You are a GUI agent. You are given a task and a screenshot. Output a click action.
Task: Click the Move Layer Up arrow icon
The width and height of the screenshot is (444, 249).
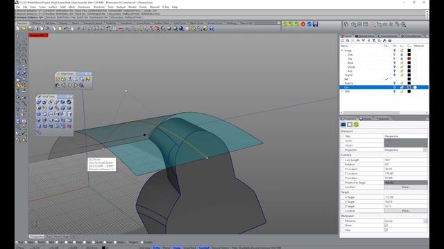coord(358,41)
